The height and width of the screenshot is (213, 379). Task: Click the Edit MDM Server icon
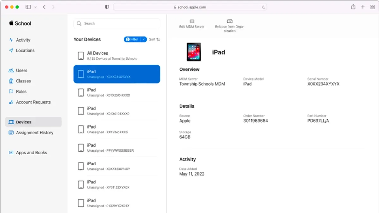pyautogui.click(x=192, y=21)
